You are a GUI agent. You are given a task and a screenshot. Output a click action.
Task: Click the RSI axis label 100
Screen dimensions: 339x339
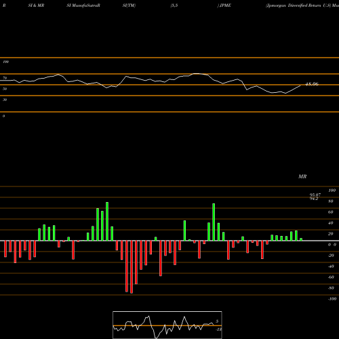click(x=5, y=62)
